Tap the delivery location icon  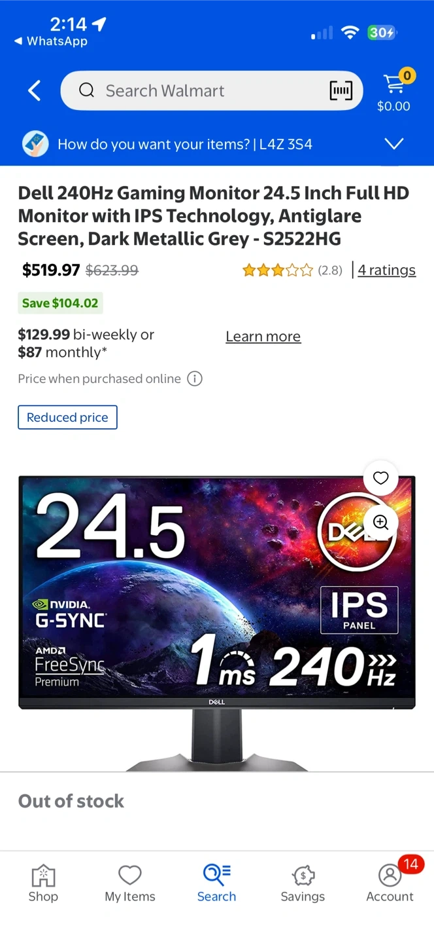tap(35, 144)
